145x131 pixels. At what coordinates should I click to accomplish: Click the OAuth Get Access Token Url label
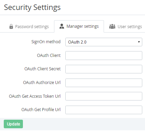coord(35,96)
